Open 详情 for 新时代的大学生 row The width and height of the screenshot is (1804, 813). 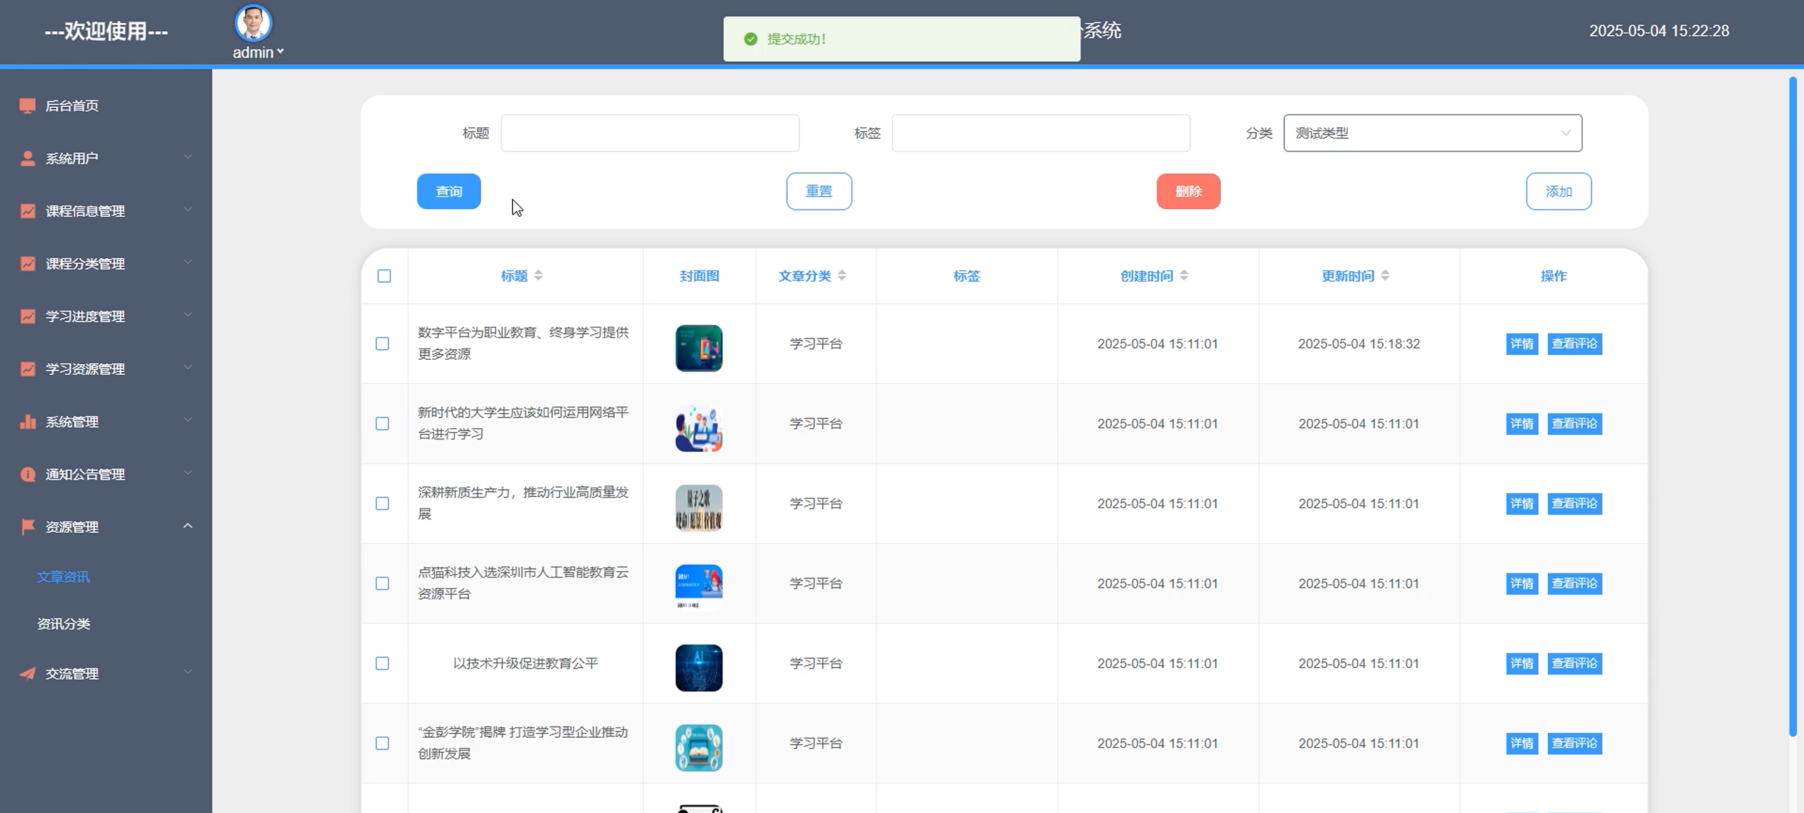tap(1522, 423)
